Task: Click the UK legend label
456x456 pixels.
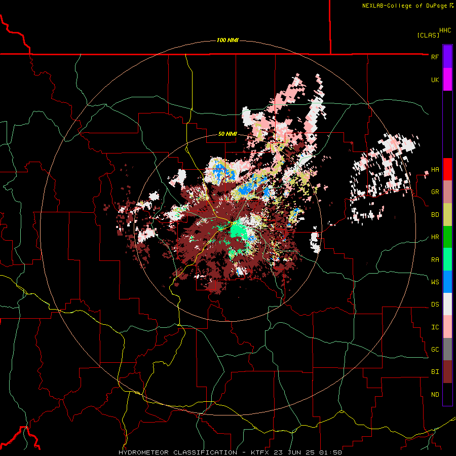Action: [435, 80]
